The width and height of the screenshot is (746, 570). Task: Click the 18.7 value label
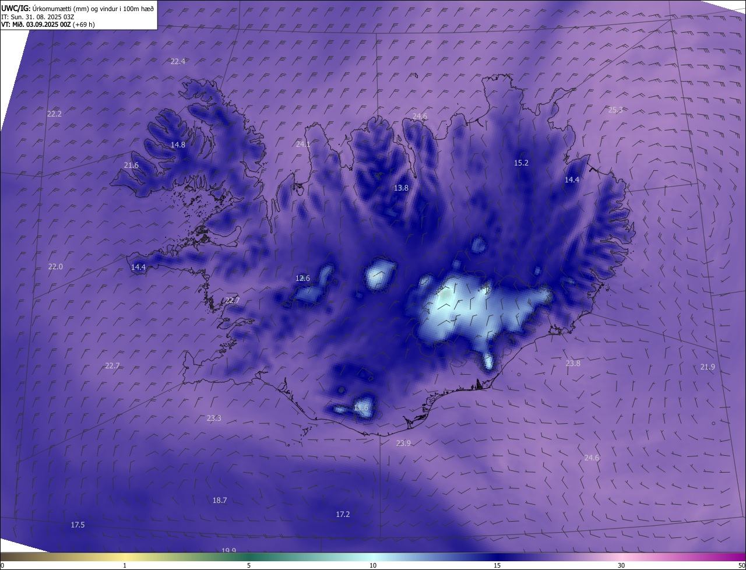220,501
